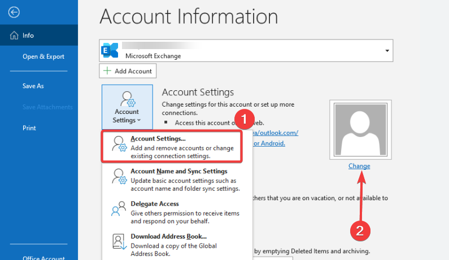Toggle the Account Settings dropdown button

tap(127, 107)
